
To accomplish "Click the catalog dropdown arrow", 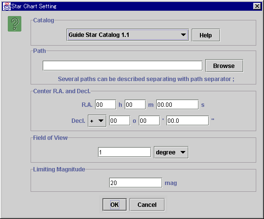I will coord(183,35).
